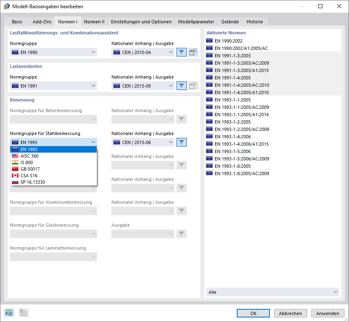
Task: Select EN 1991-1-4:2005 entry
Action: coord(273,78)
